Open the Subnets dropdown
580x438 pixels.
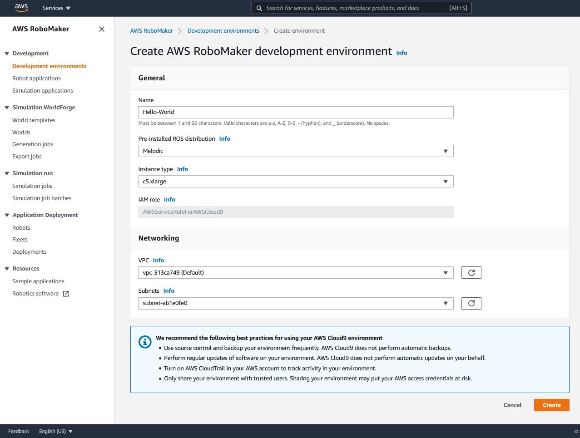pyautogui.click(x=296, y=303)
